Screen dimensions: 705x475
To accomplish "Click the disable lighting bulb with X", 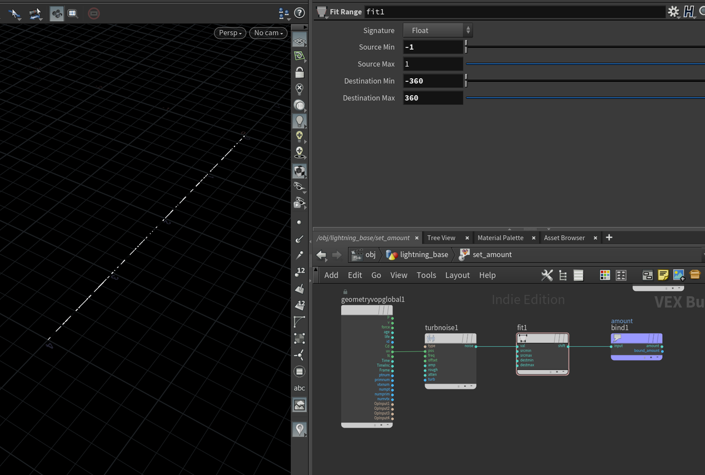I will pos(300,89).
